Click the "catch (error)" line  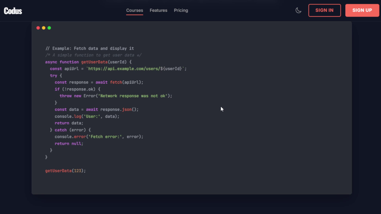point(70,130)
